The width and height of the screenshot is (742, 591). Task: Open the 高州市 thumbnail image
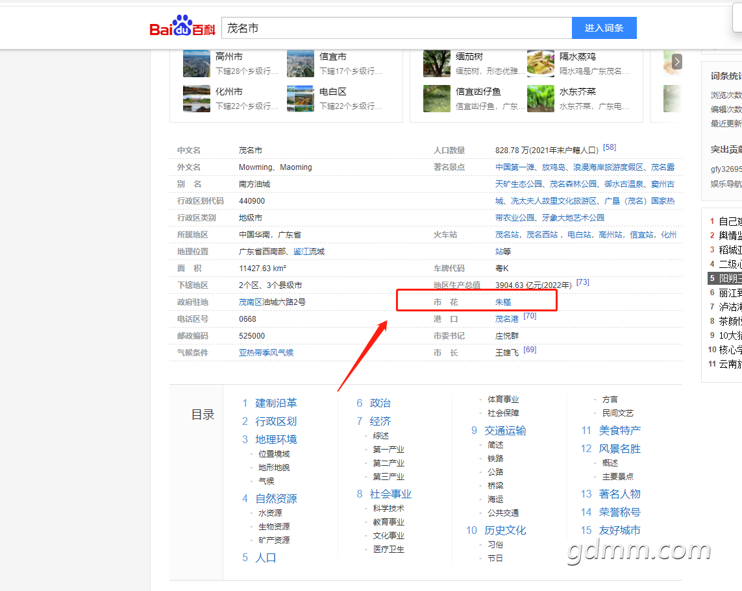pos(197,64)
